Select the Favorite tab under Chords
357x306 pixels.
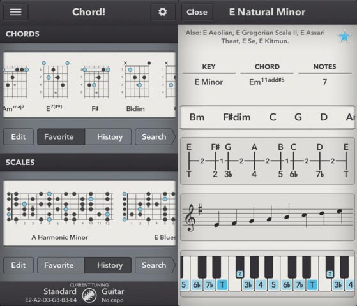pos(61,137)
